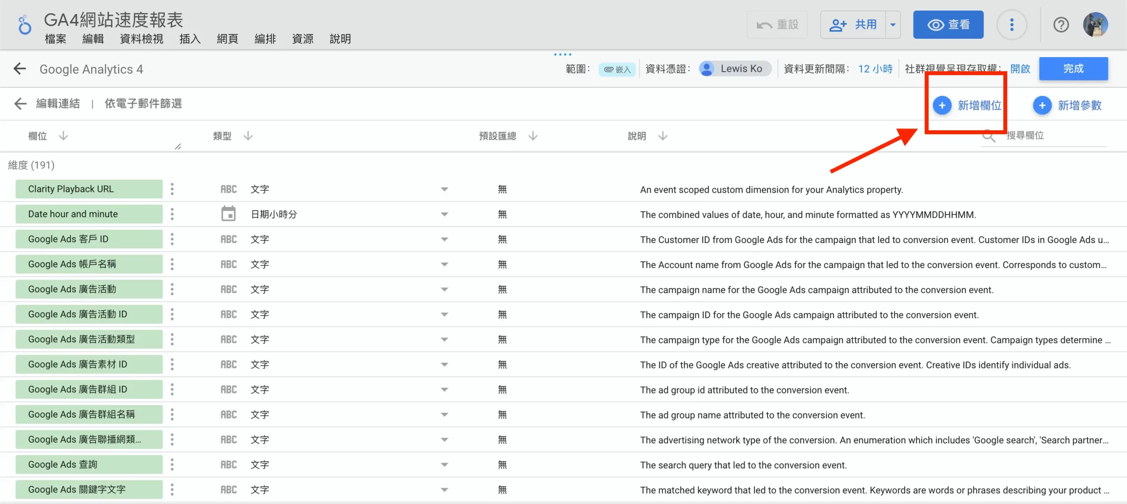This screenshot has height=504, width=1127.
Task: Sort by 欄位 column arrow
Action: (x=63, y=136)
